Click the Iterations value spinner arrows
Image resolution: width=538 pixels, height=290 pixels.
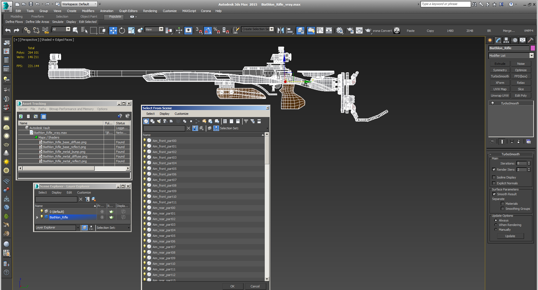click(529, 163)
